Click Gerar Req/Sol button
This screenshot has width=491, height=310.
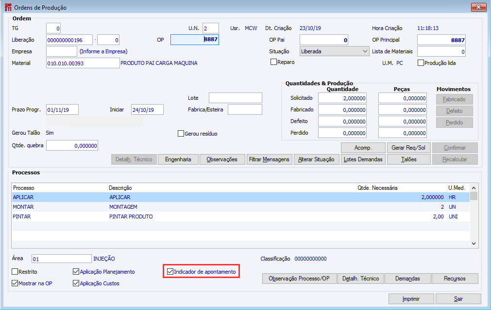pyautogui.click(x=409, y=148)
